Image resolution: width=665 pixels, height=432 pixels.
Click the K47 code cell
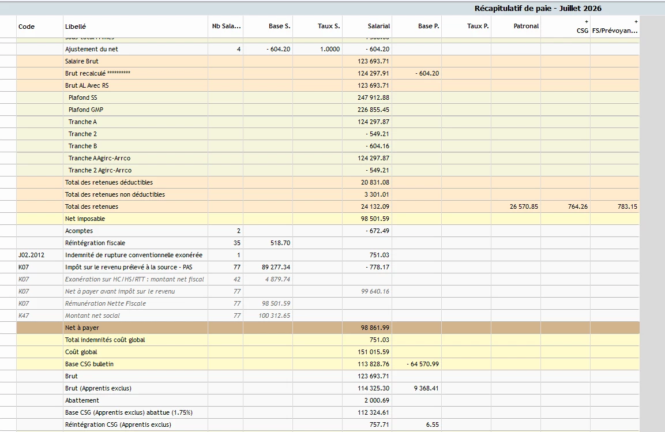[40, 316]
